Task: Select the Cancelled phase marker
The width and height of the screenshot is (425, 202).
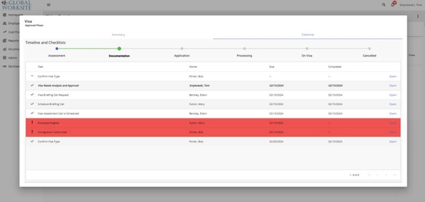Action: coord(370,49)
